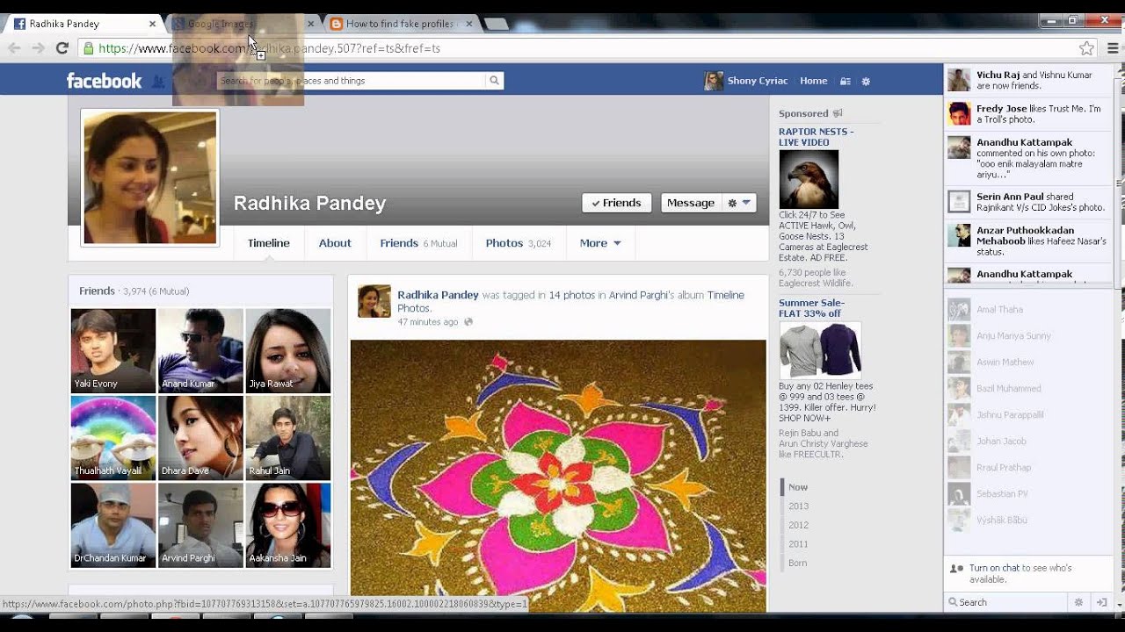This screenshot has height=632, width=1125.
Task: Close the Radhika Pandey browser tab
Action: tap(152, 24)
